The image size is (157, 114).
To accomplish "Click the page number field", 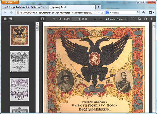I will [x=76, y=19].
